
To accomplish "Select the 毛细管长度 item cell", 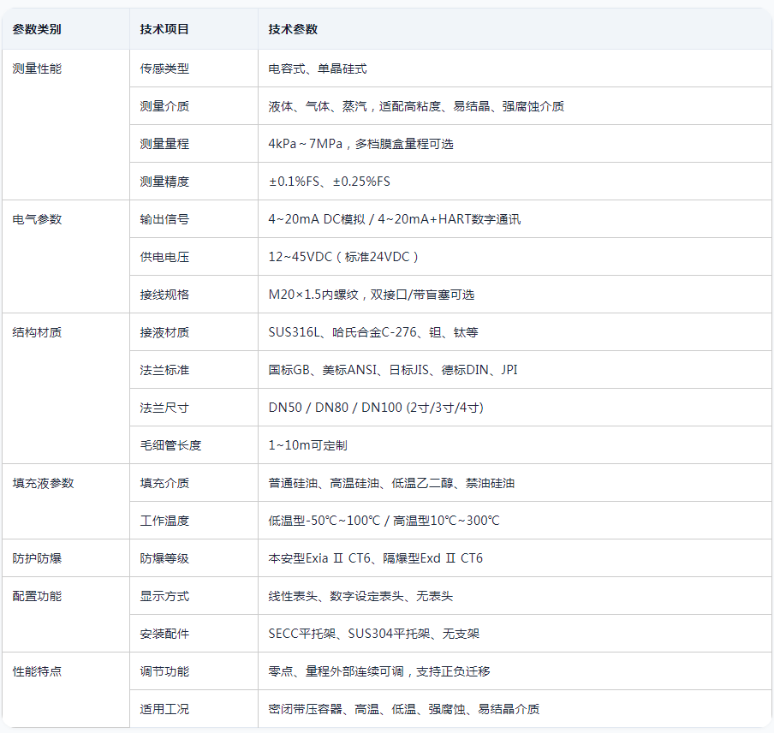I will [194, 445].
